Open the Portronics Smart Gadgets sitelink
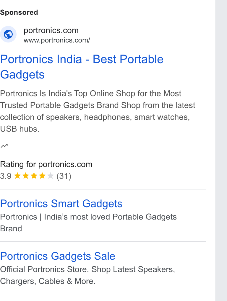 point(61,204)
